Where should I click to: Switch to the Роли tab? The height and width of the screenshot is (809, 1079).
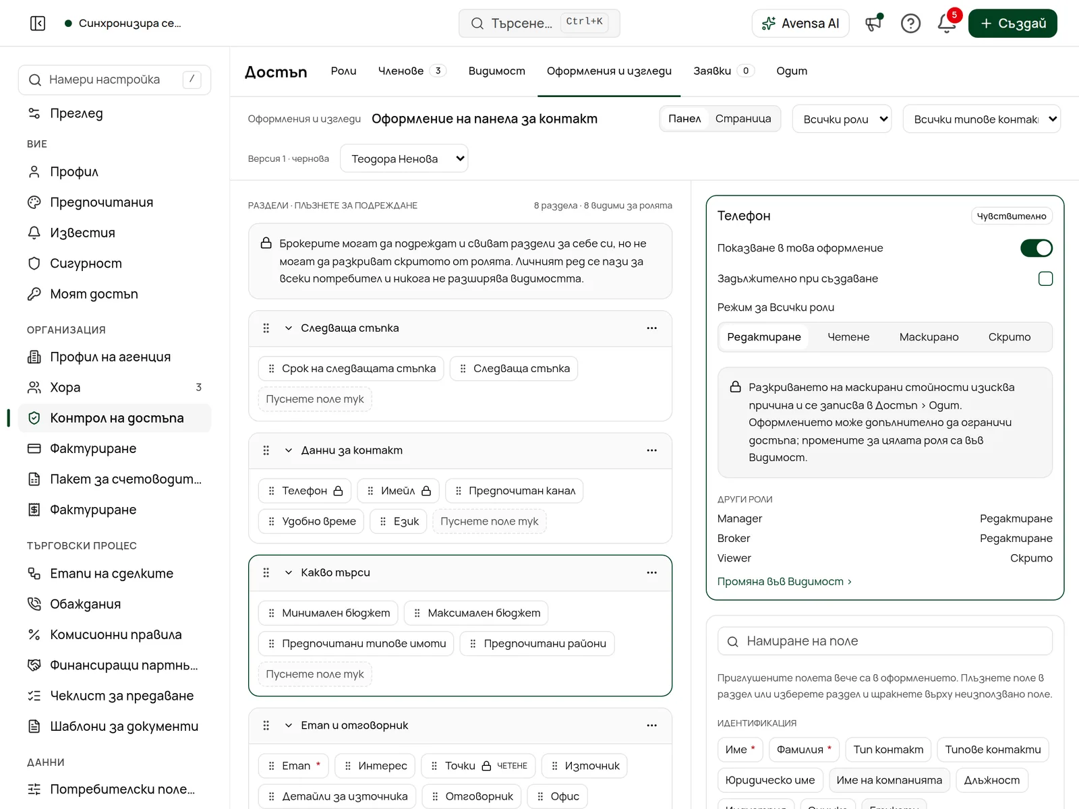[x=343, y=71]
